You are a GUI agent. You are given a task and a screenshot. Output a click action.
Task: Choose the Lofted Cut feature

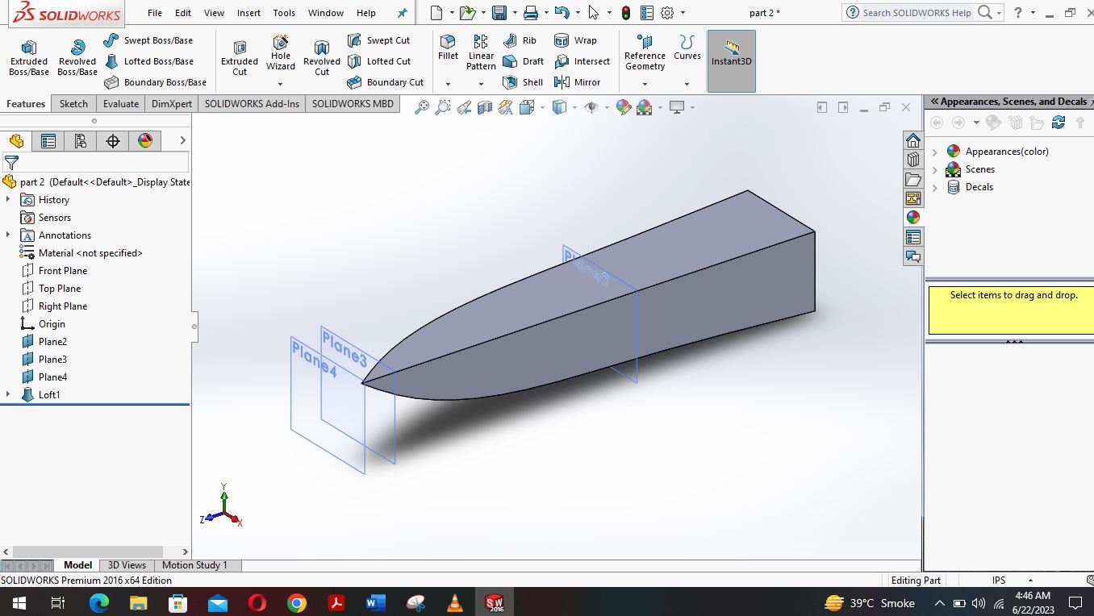(x=378, y=61)
